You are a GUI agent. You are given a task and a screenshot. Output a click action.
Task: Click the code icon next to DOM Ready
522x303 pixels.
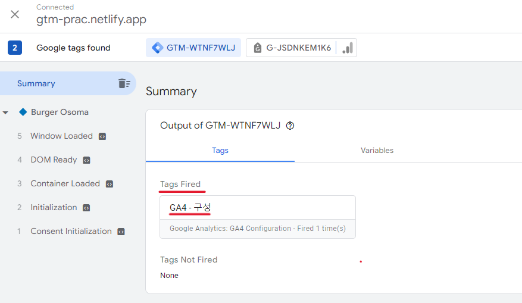(86, 161)
